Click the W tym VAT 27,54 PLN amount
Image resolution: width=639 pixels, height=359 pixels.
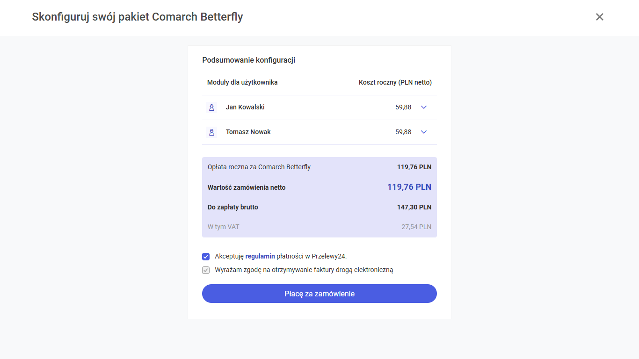point(416,227)
